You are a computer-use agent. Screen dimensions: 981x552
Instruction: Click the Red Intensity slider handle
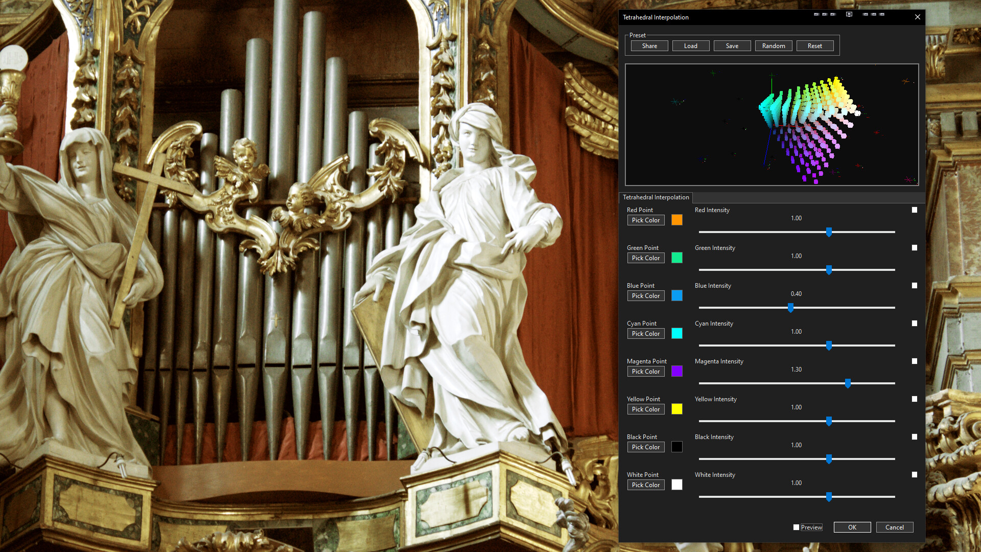[x=829, y=232]
